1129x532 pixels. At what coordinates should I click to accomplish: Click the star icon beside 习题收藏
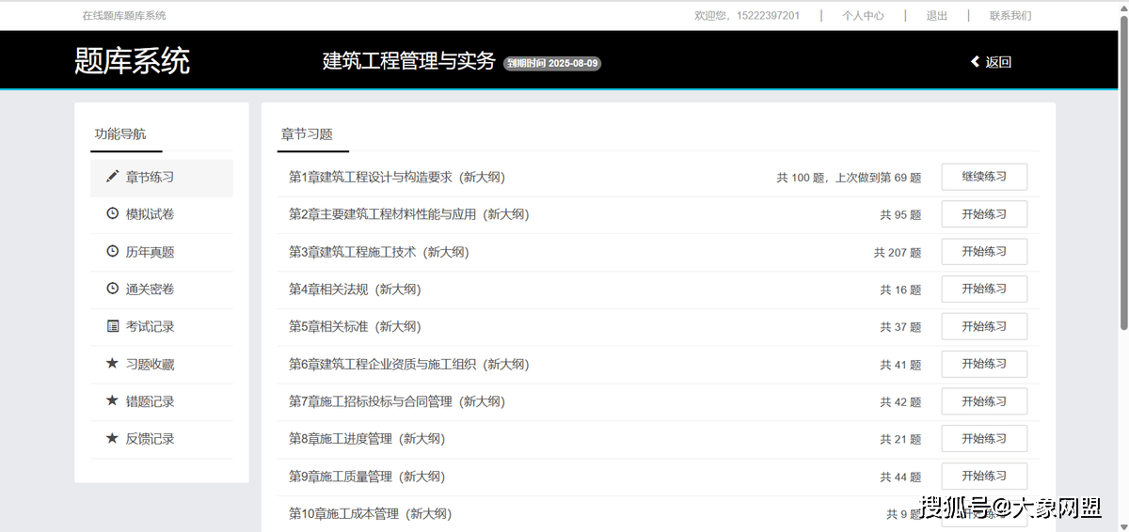point(112,364)
